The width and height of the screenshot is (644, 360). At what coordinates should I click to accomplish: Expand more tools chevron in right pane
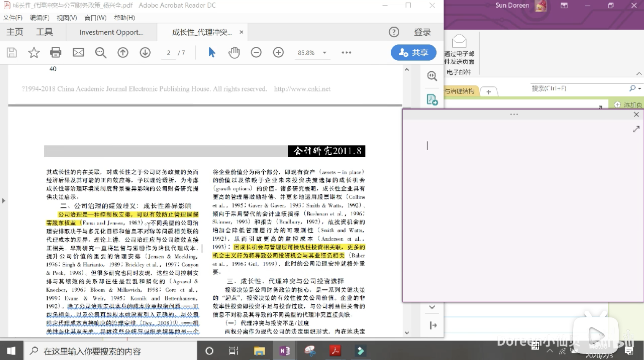(x=432, y=307)
